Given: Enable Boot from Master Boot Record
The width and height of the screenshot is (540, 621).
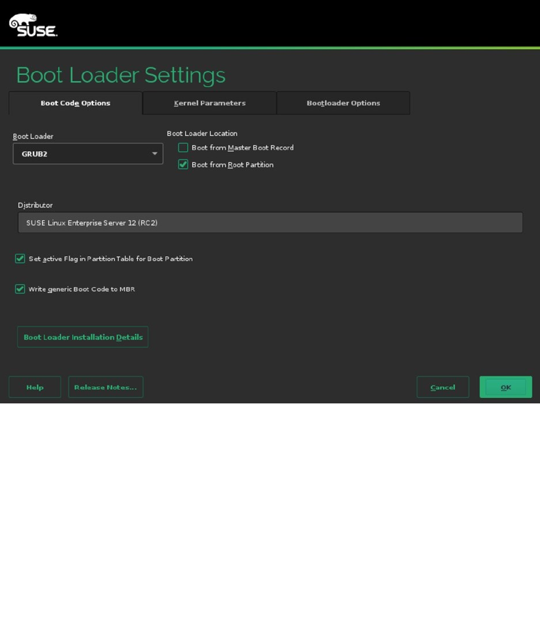Looking at the screenshot, I should point(183,147).
